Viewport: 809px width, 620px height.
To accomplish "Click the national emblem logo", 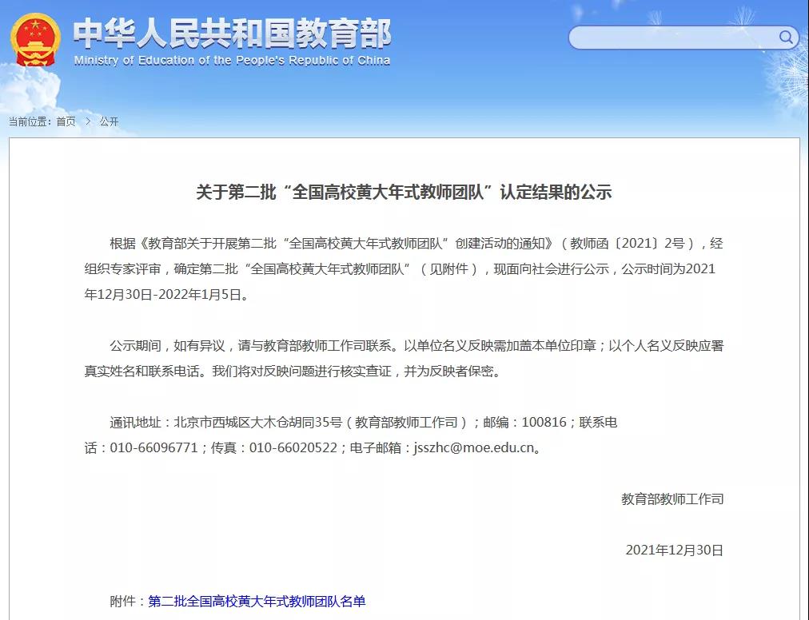I will (x=35, y=40).
